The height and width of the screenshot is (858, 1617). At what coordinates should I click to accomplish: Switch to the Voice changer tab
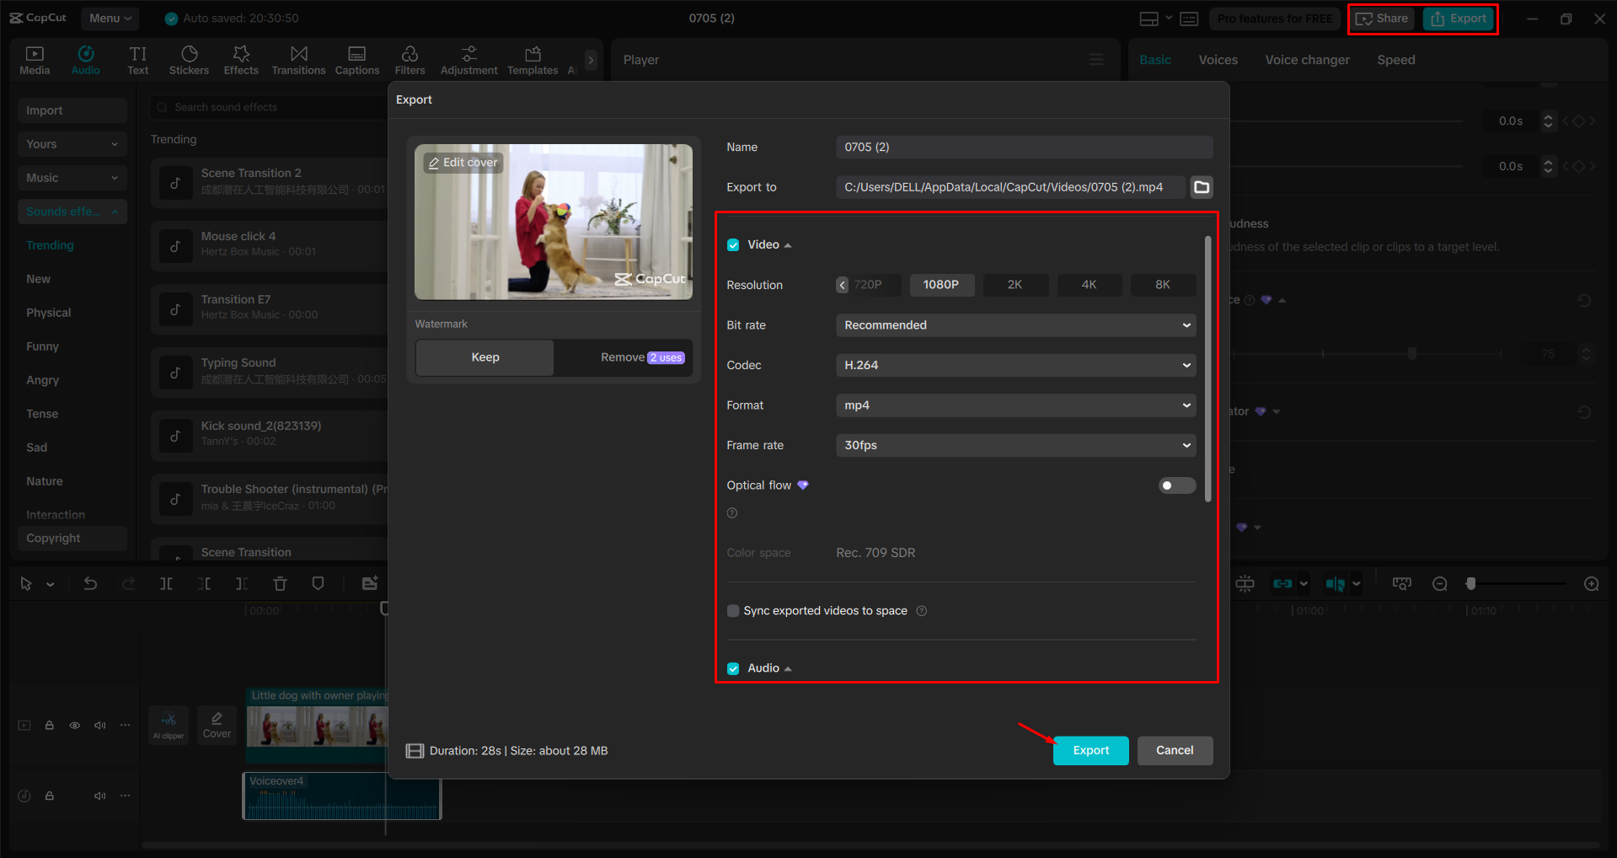click(x=1306, y=59)
